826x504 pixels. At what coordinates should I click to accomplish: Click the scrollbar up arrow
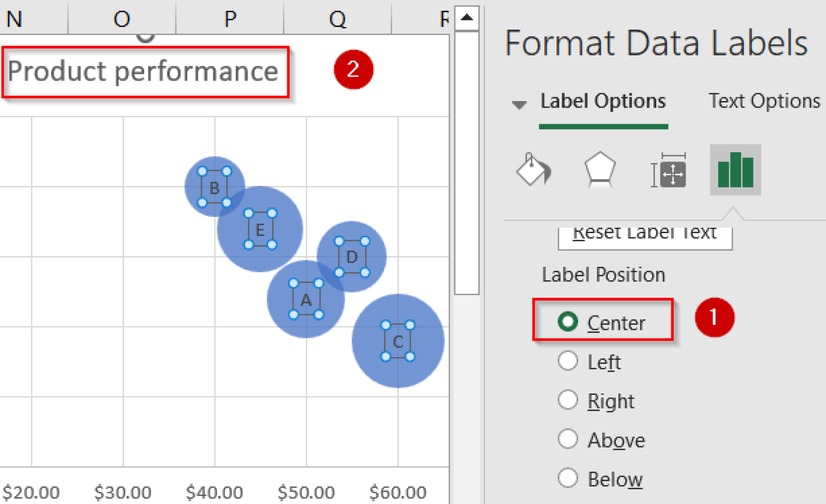click(467, 18)
